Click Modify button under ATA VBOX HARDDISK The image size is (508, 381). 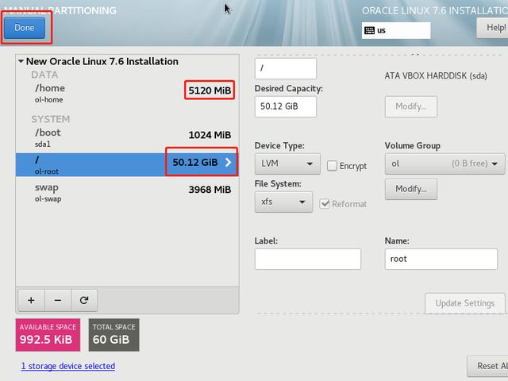411,106
